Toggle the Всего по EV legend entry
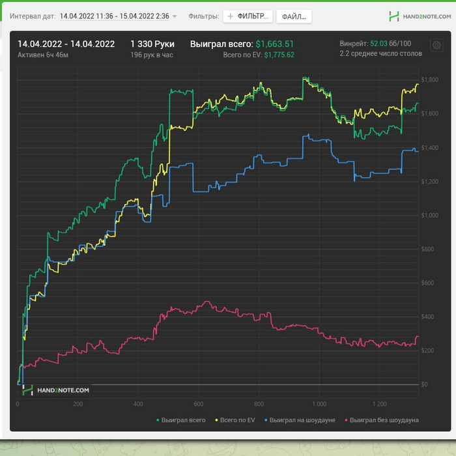Screen dimensions: 456x456 235,420
